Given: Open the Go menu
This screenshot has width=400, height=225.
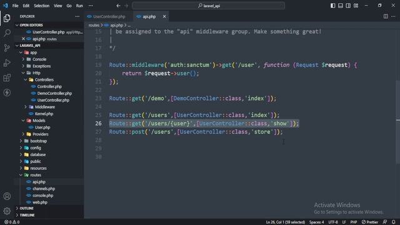Looking at the screenshot, I should [69, 6].
